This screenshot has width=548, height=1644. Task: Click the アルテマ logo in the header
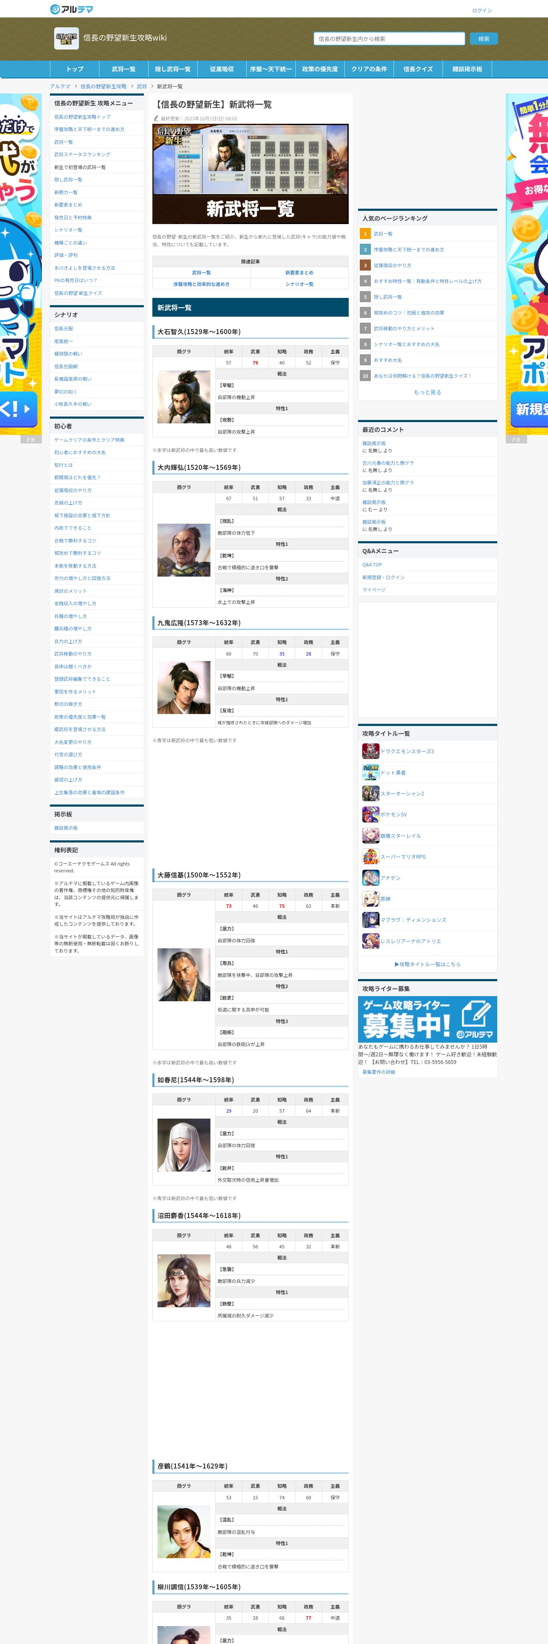[x=71, y=9]
